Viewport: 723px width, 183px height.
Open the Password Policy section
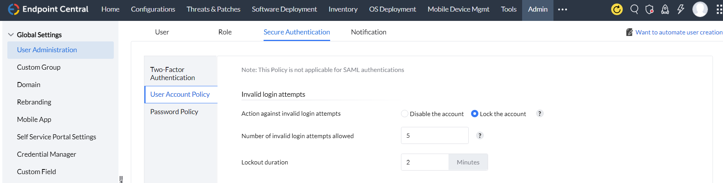point(174,112)
